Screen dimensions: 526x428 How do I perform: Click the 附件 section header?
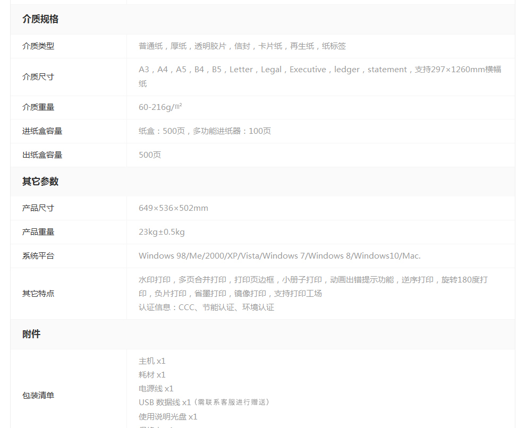point(31,335)
